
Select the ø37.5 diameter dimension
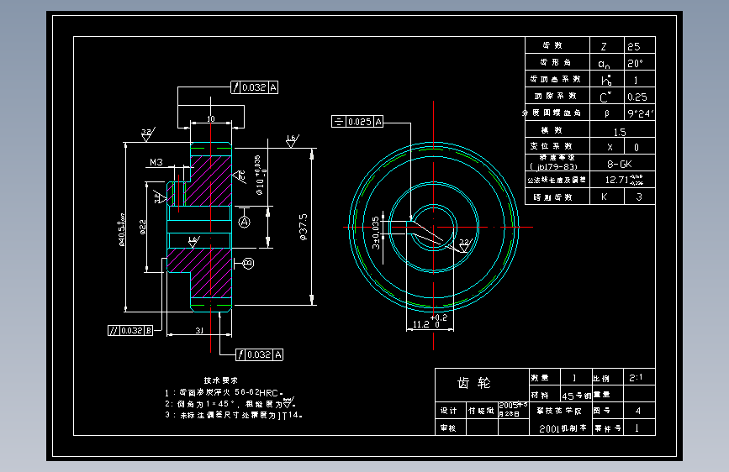(304, 227)
